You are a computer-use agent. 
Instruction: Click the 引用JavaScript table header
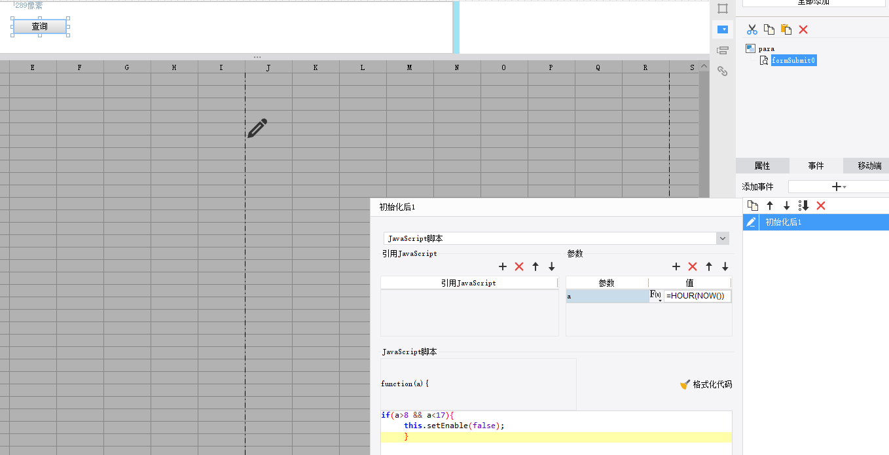coord(469,283)
